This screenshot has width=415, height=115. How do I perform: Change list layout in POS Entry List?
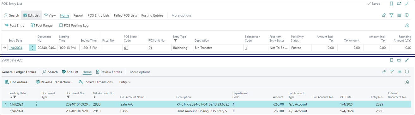click(x=399, y=15)
